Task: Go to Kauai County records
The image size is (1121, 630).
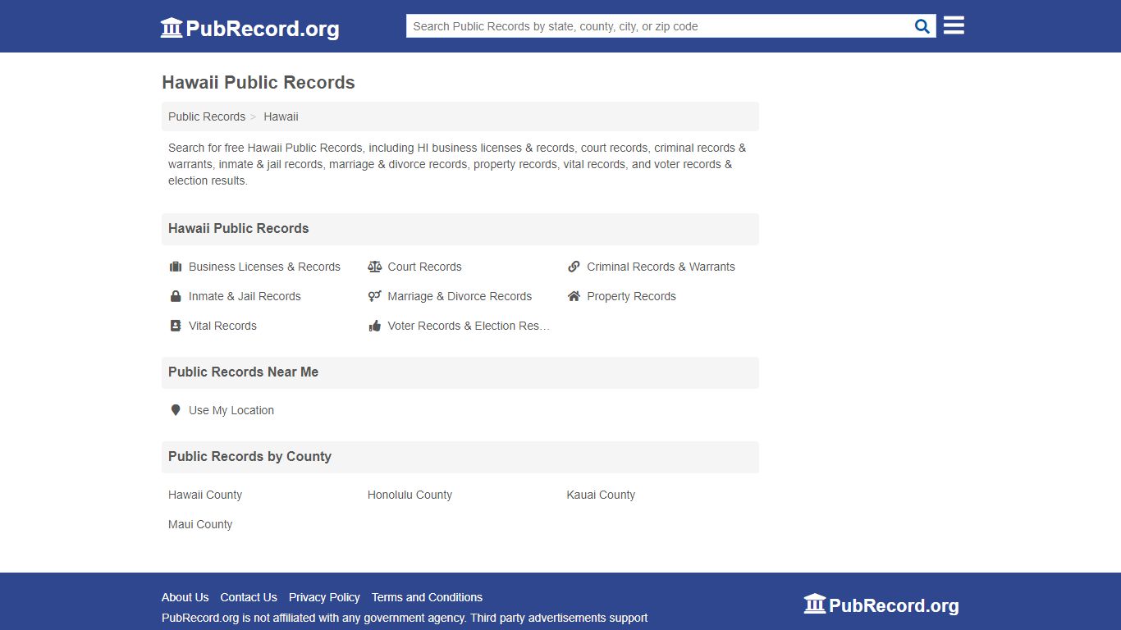Action: (x=601, y=495)
